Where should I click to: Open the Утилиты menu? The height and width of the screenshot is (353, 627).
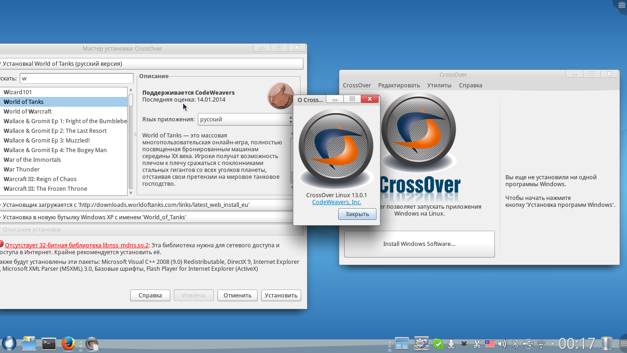click(439, 85)
